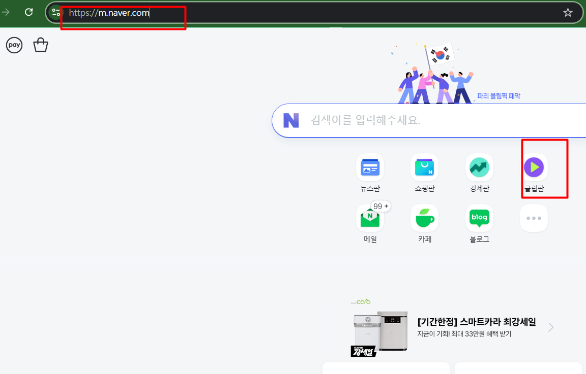Click the 강세일 badge on ad
The height and width of the screenshot is (374, 586).
pyautogui.click(x=363, y=351)
